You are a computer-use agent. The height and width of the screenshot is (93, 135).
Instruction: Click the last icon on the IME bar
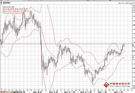tap(19, 92)
